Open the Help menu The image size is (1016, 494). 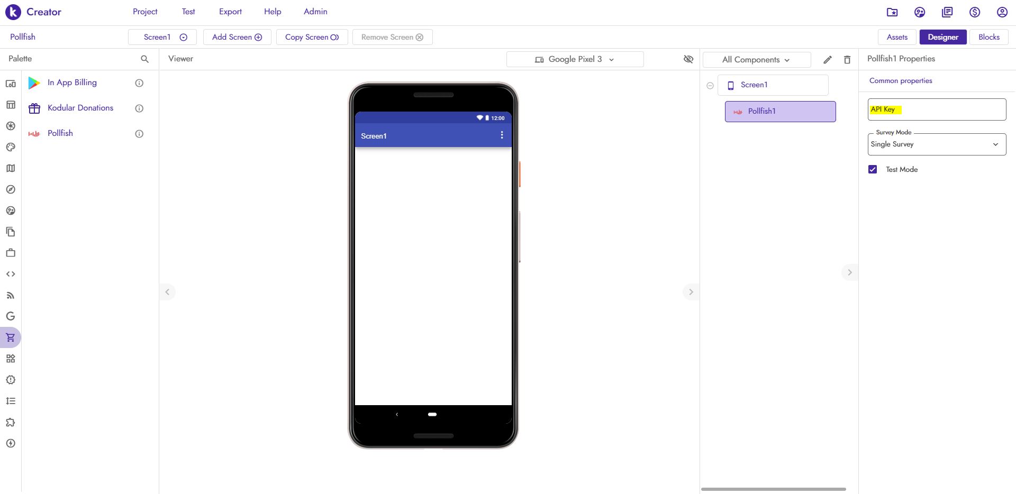273,12
